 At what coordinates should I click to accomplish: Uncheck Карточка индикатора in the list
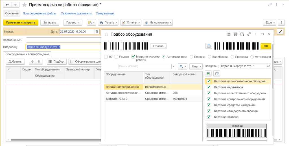209,87
